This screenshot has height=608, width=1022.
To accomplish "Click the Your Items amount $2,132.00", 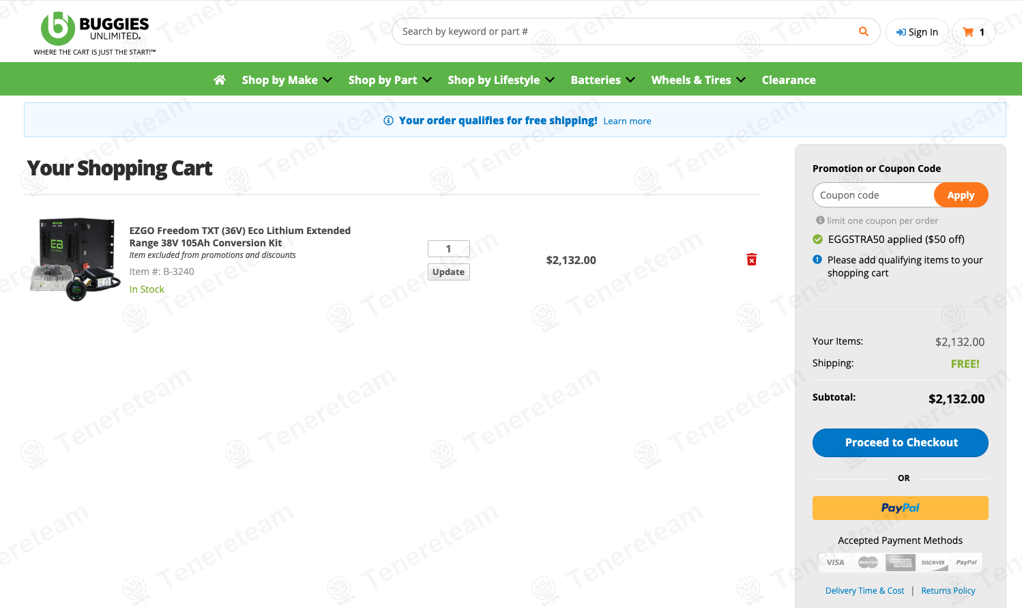I will coord(959,342).
